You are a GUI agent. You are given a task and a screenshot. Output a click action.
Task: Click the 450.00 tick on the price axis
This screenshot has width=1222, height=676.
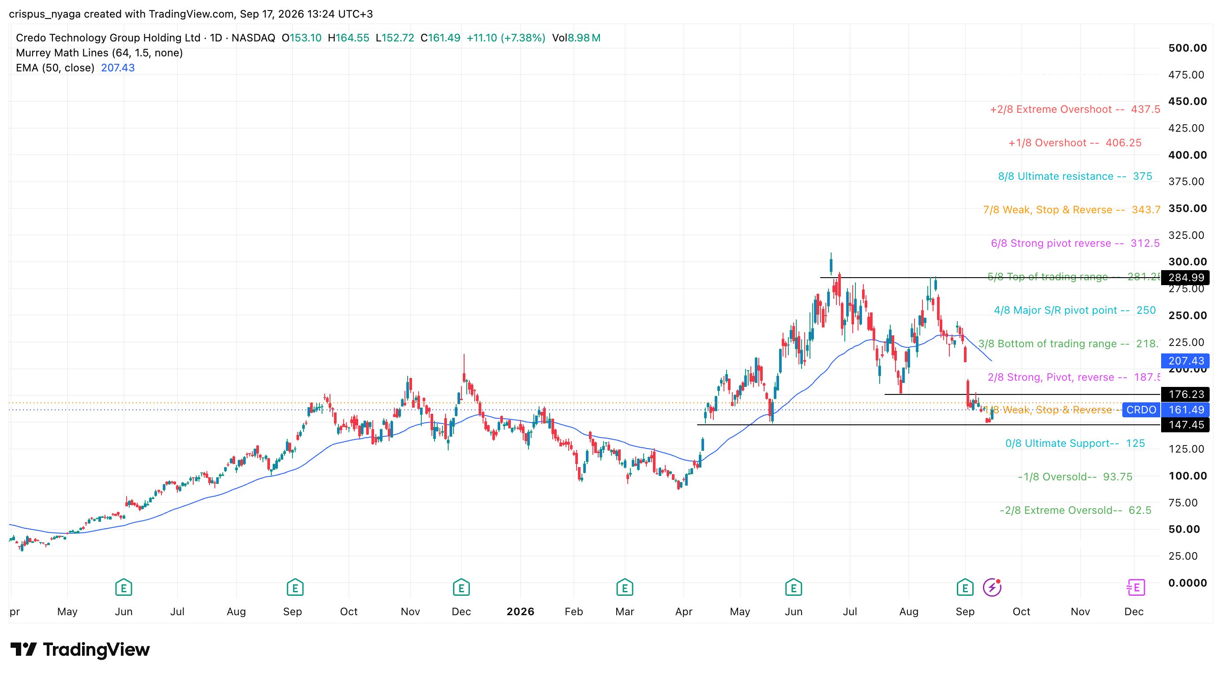(1188, 101)
